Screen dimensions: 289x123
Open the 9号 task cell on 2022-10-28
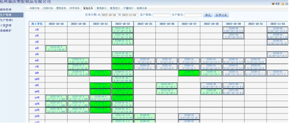pos(211,86)
